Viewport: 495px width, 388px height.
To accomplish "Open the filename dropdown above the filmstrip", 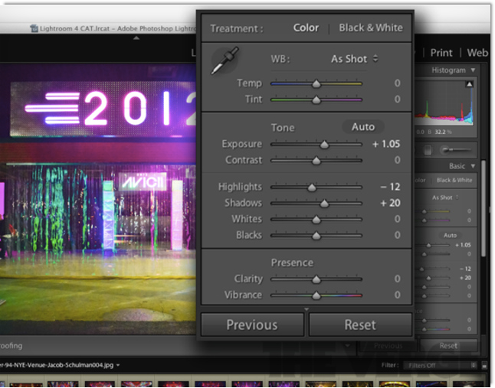I will [118, 365].
